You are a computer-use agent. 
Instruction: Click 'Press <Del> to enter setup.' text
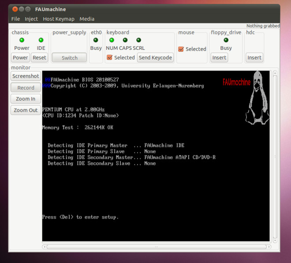coord(80,217)
